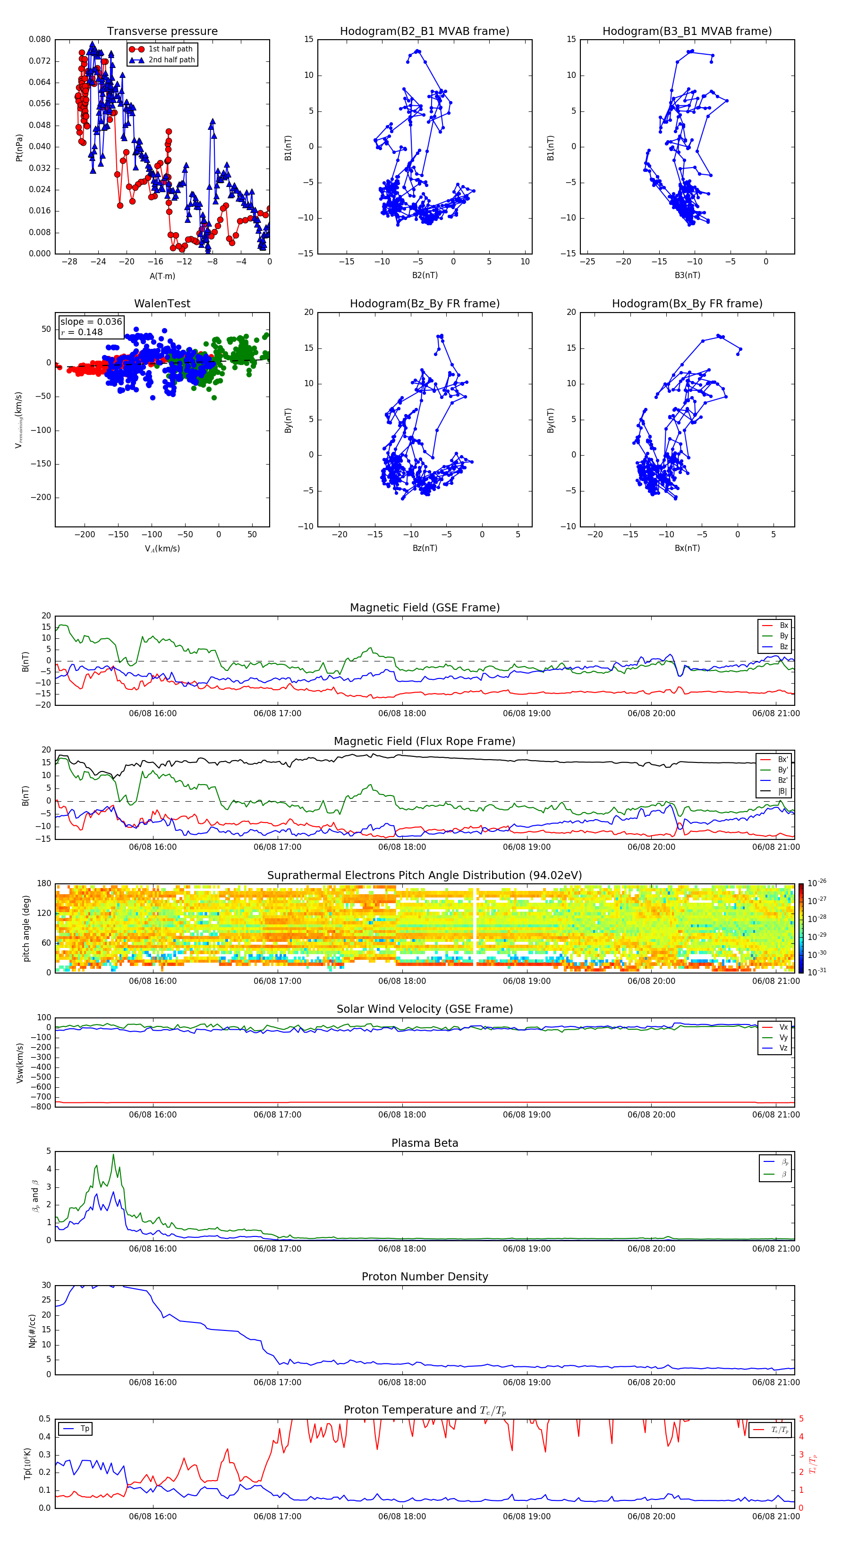Click the 'Hodogram(B3_B1 MVAB frame)' title

(687, 32)
